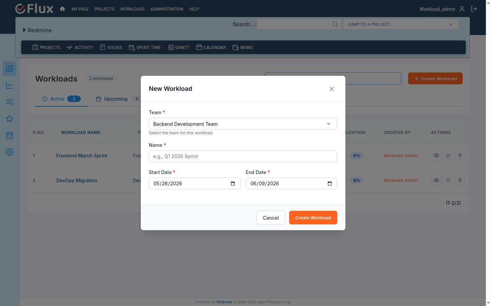This screenshot has width=491, height=306.
Task: Open the End Date calendar picker icon
Action: (x=330, y=184)
